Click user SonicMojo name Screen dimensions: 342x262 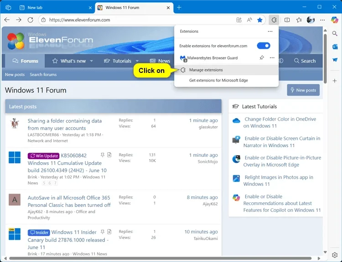click(x=207, y=161)
